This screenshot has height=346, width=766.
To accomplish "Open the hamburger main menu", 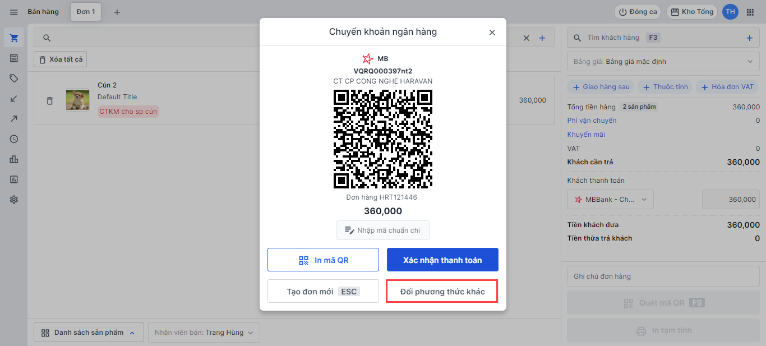I will 14,12.
